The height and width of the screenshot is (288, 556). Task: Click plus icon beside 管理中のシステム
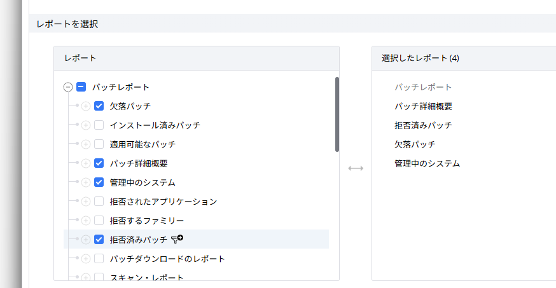coord(86,182)
